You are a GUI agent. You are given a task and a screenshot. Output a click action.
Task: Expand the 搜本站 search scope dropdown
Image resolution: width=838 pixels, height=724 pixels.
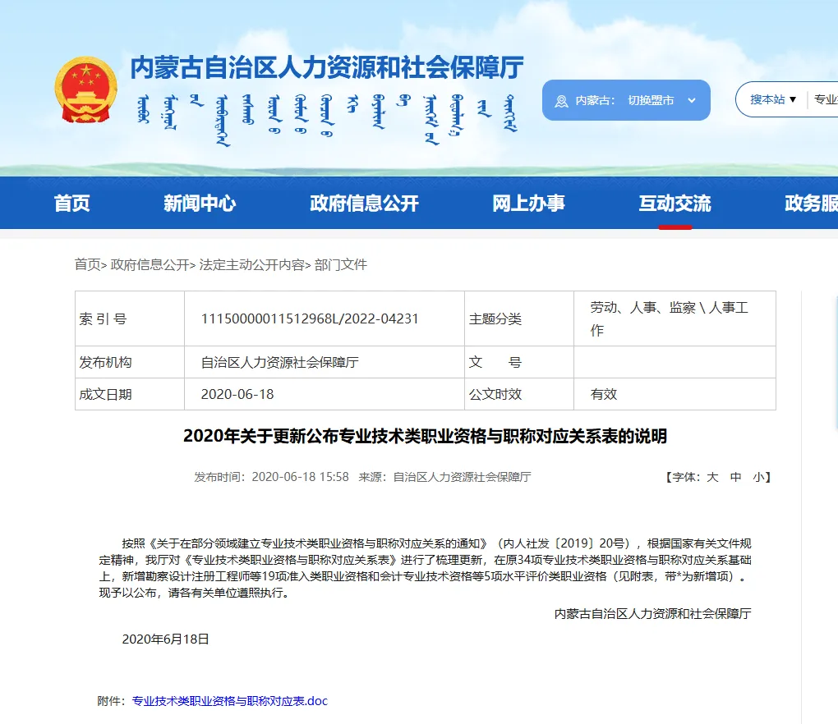(x=772, y=99)
